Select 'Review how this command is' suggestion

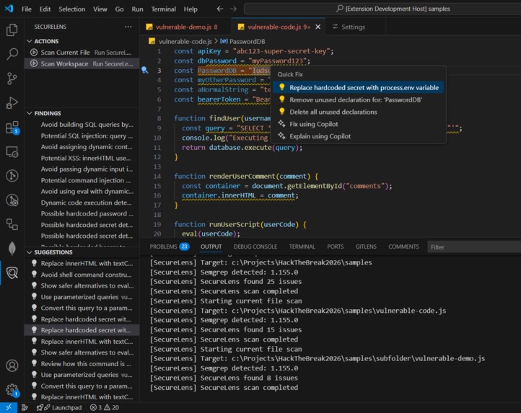click(82, 363)
